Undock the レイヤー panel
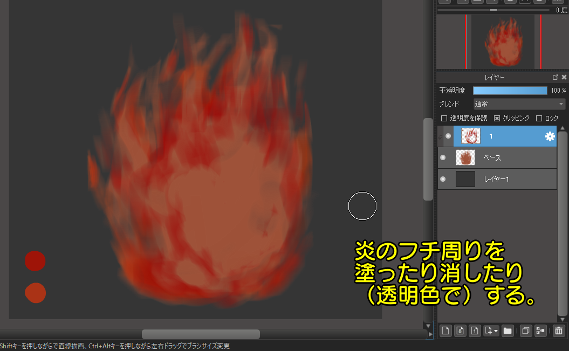The height and width of the screenshot is (351, 569). [556, 78]
